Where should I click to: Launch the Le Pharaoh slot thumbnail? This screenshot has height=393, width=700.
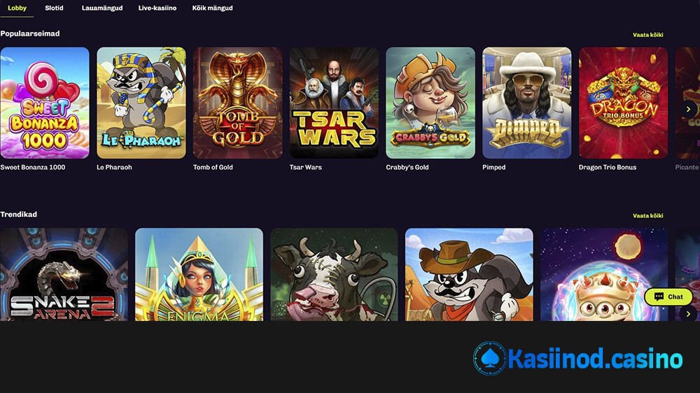click(141, 103)
